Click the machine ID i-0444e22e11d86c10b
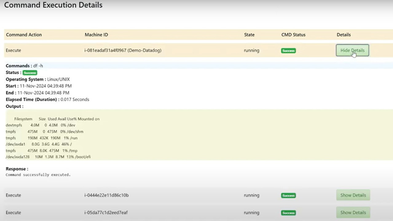The height and width of the screenshot is (221, 393). (106, 195)
